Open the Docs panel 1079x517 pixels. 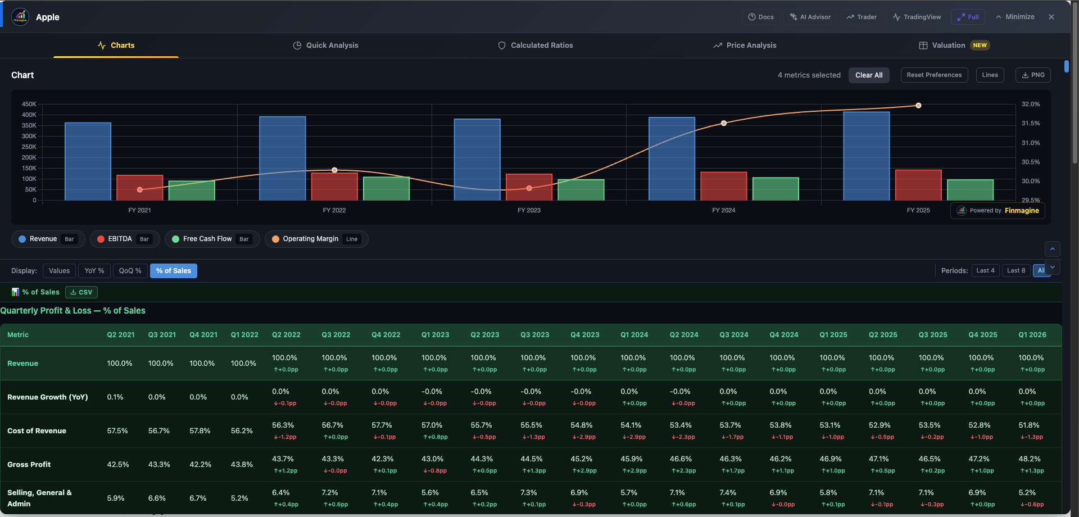coord(761,17)
